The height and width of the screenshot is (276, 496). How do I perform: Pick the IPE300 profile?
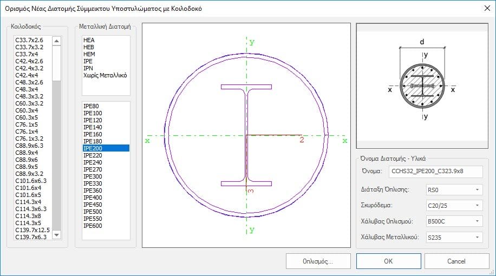coord(93,176)
